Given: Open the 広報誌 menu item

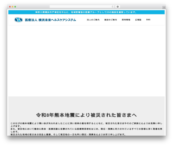Looking at the screenshot, I should click(138, 20).
